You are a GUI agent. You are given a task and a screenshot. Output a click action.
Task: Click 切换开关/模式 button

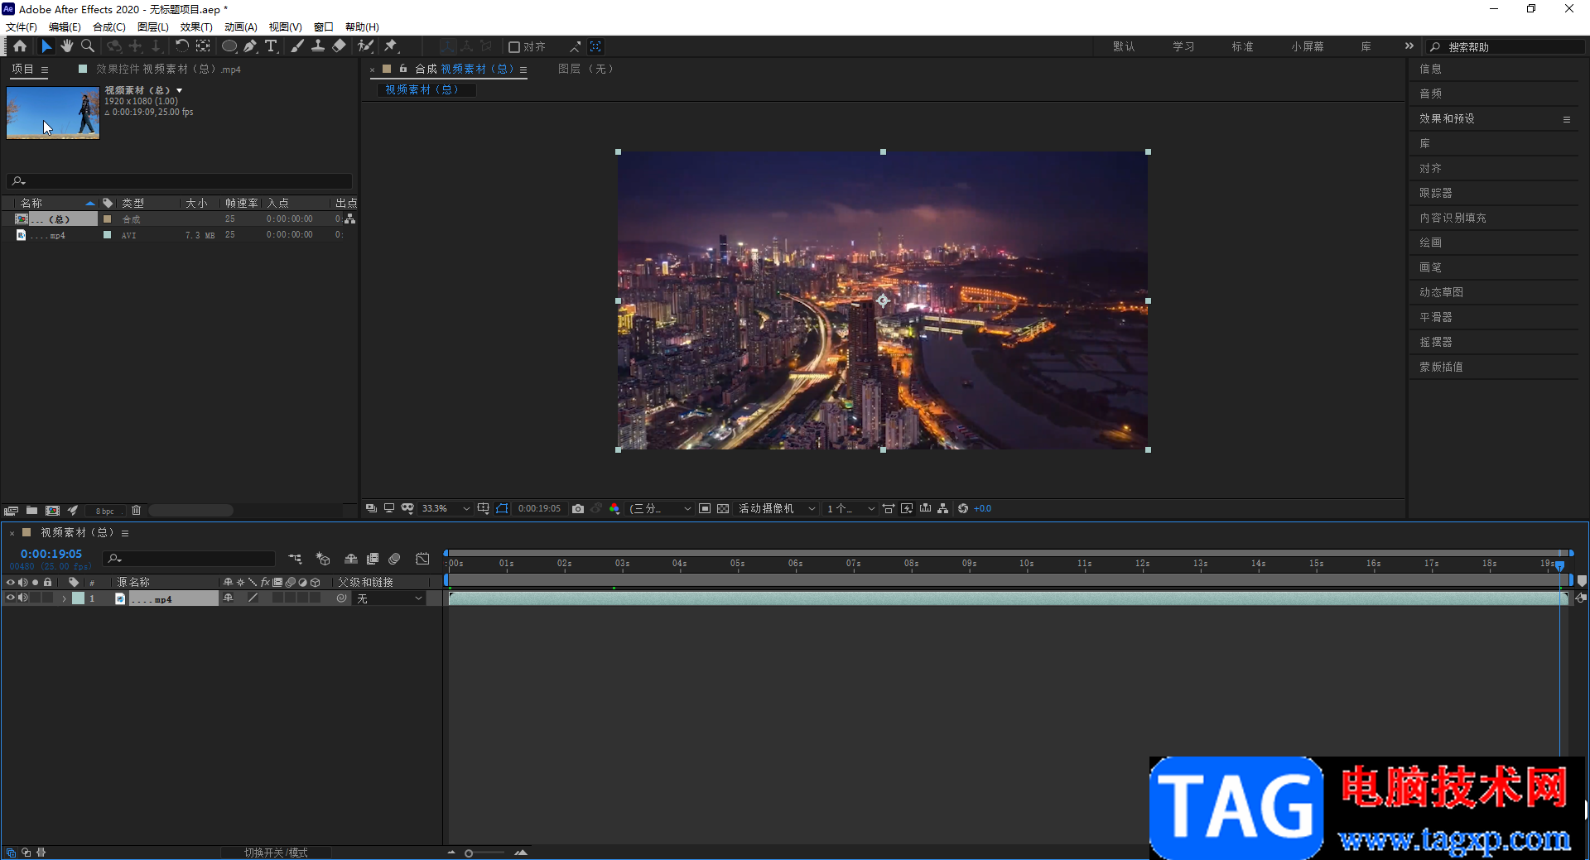(x=276, y=853)
